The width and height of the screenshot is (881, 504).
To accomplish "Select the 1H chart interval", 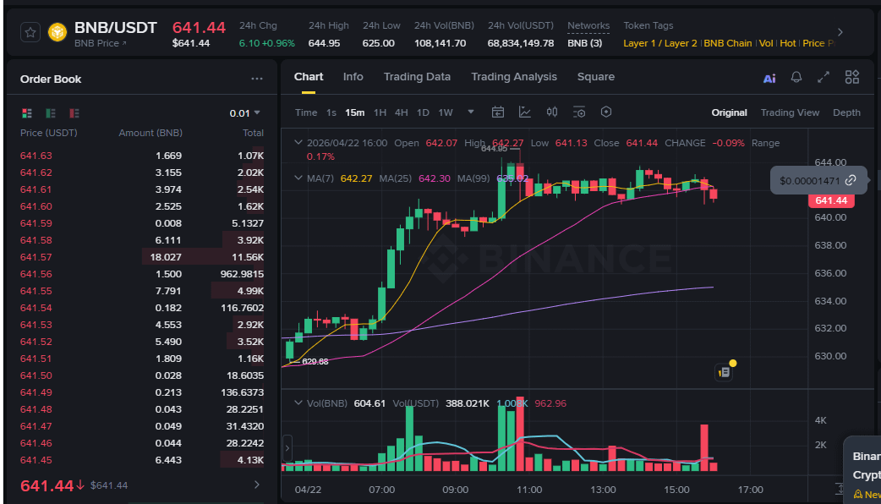I will 380,113.
